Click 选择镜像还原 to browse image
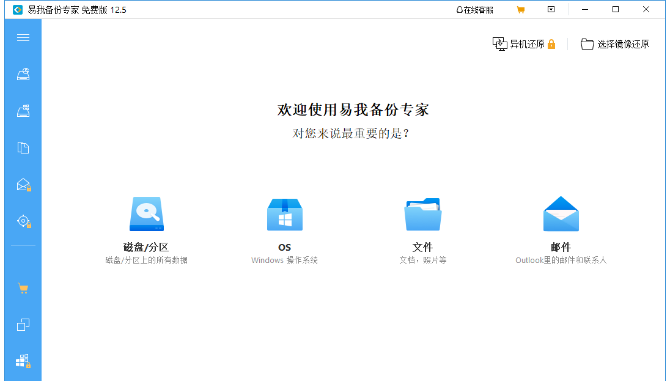This screenshot has width=670, height=381. [615, 44]
